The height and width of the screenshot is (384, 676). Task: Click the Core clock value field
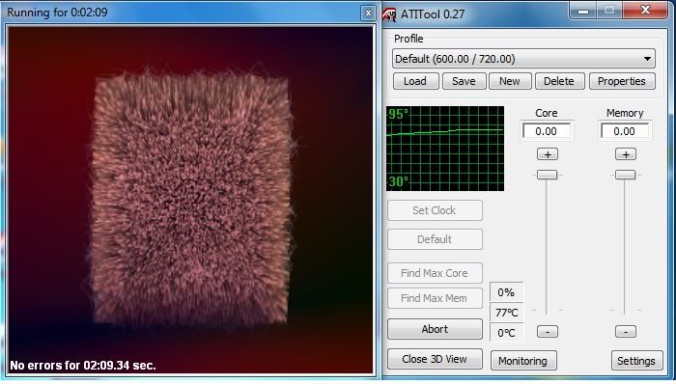click(547, 131)
